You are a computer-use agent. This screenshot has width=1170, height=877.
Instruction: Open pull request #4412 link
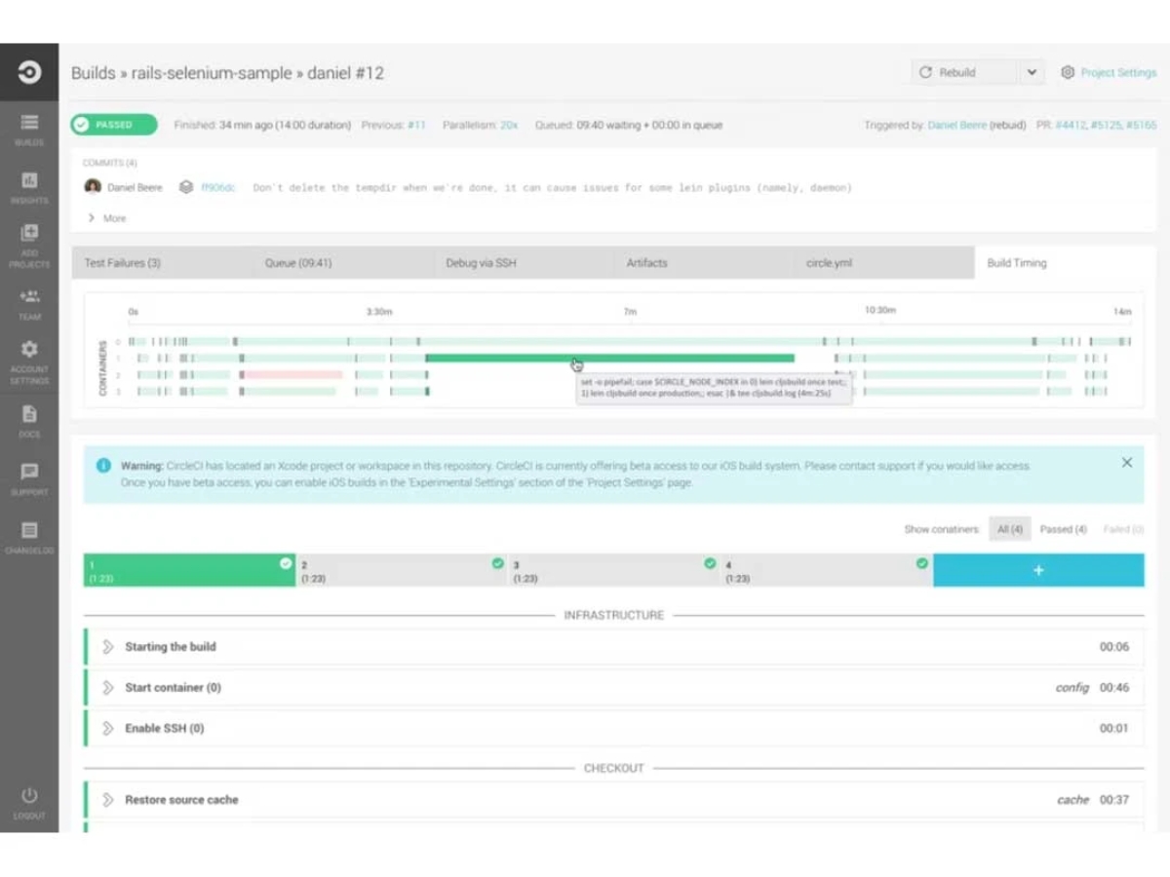(1071, 125)
